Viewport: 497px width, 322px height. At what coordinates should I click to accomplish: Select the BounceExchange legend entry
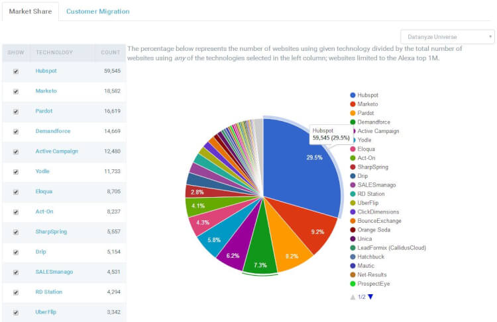376,221
